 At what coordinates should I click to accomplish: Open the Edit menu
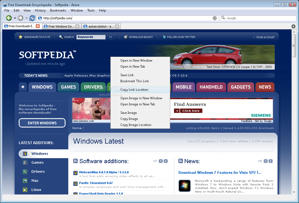click(x=17, y=10)
